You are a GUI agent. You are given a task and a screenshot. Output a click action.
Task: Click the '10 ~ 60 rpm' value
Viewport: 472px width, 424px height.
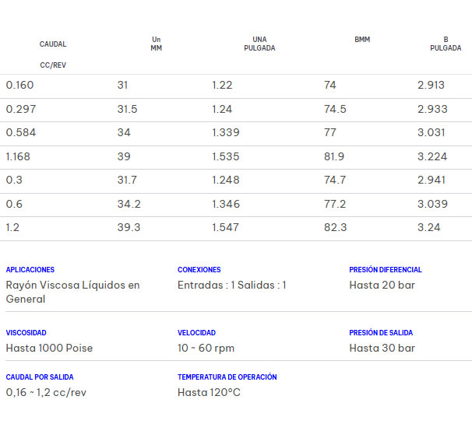click(x=206, y=349)
